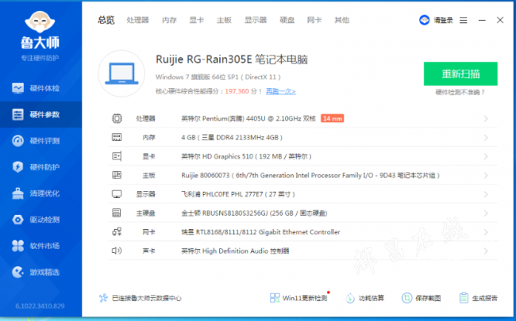The height and width of the screenshot is (321, 516).
Task: Click the 显卡 graphics card icon
Action: click(x=117, y=156)
